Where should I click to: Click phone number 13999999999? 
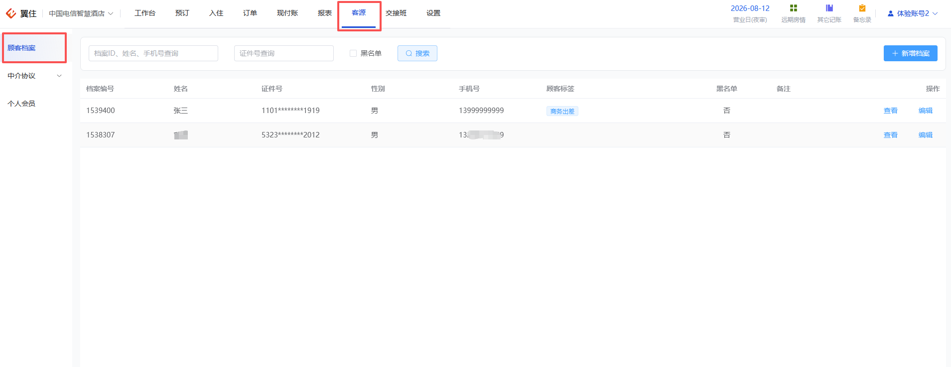[481, 111]
